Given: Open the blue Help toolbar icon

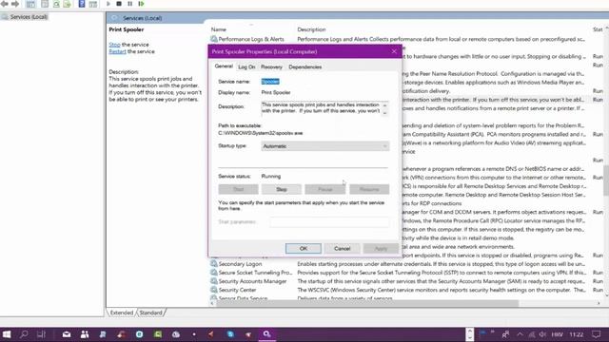Looking at the screenshot, I should click(82, 4).
